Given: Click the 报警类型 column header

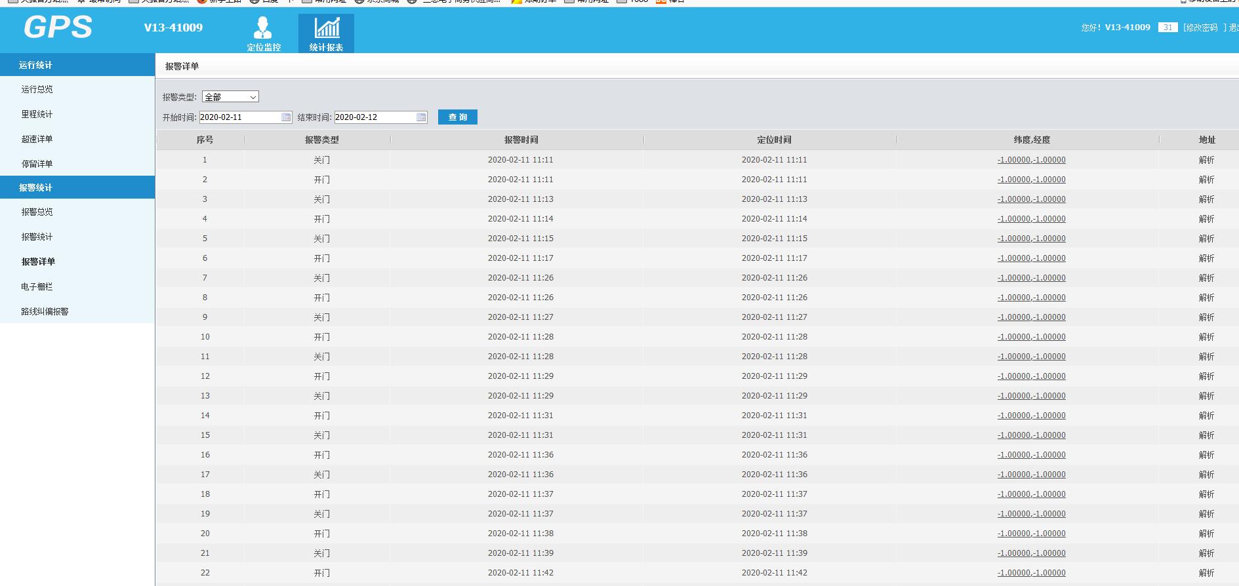Looking at the screenshot, I should [321, 140].
